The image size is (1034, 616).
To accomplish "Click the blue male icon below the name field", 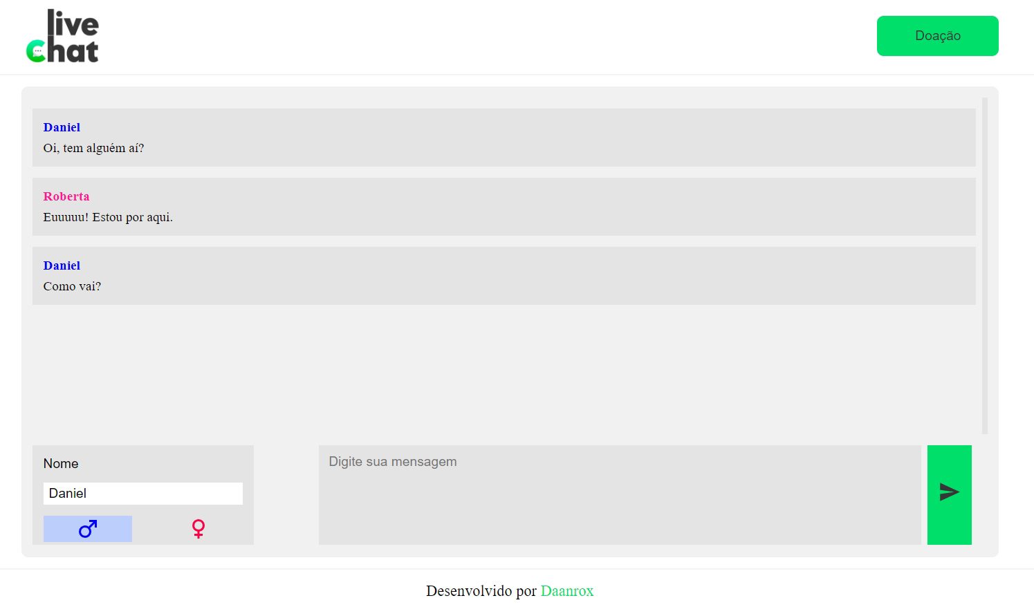I will click(x=87, y=528).
